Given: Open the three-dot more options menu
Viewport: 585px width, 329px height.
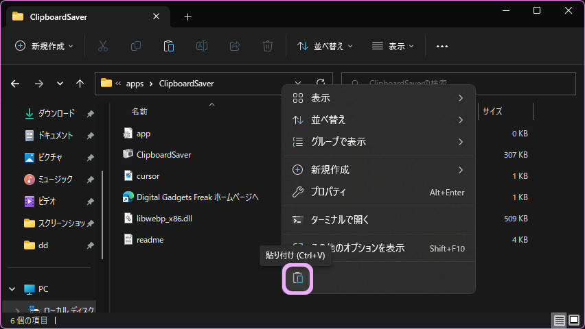Looking at the screenshot, I should click(x=442, y=46).
